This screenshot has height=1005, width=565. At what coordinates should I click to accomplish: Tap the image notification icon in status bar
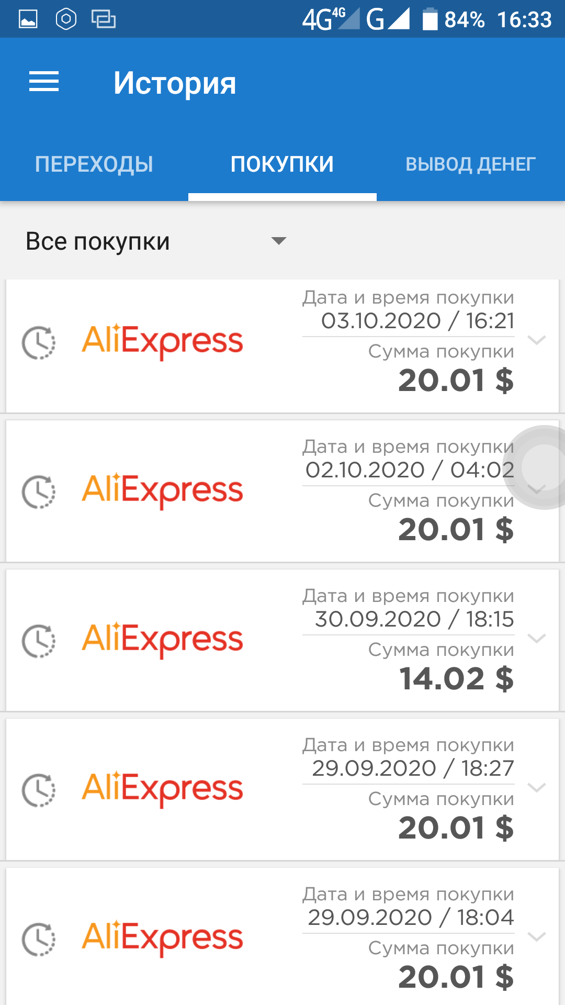(28, 19)
